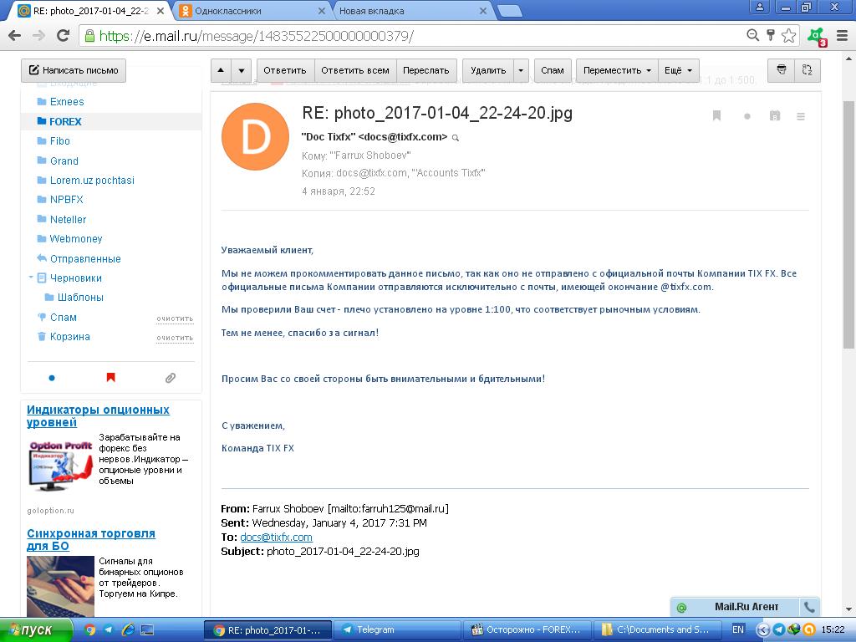Click the Переслать button

pyautogui.click(x=426, y=70)
